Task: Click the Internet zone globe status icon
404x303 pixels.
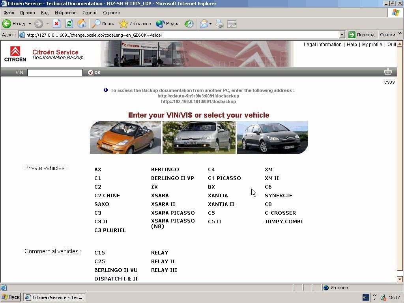Action: [x=326, y=288]
